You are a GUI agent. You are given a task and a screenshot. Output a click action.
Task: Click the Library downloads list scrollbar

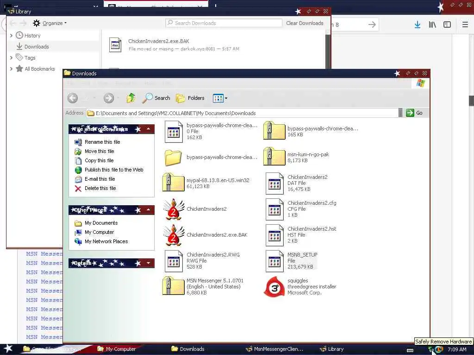(x=328, y=51)
